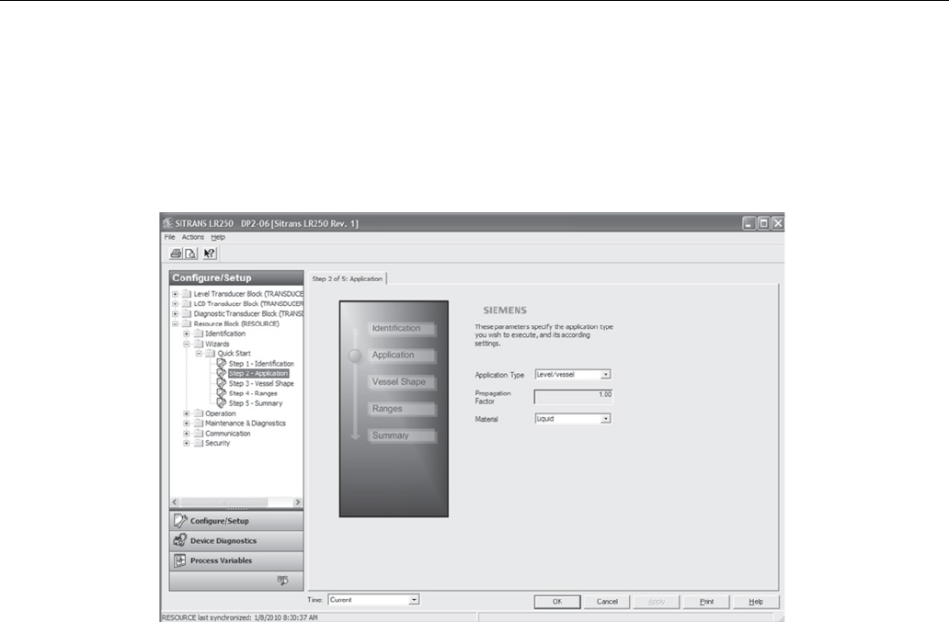
Task: Select the Maintenance & Diagnostics tree item
Action: click(x=246, y=424)
